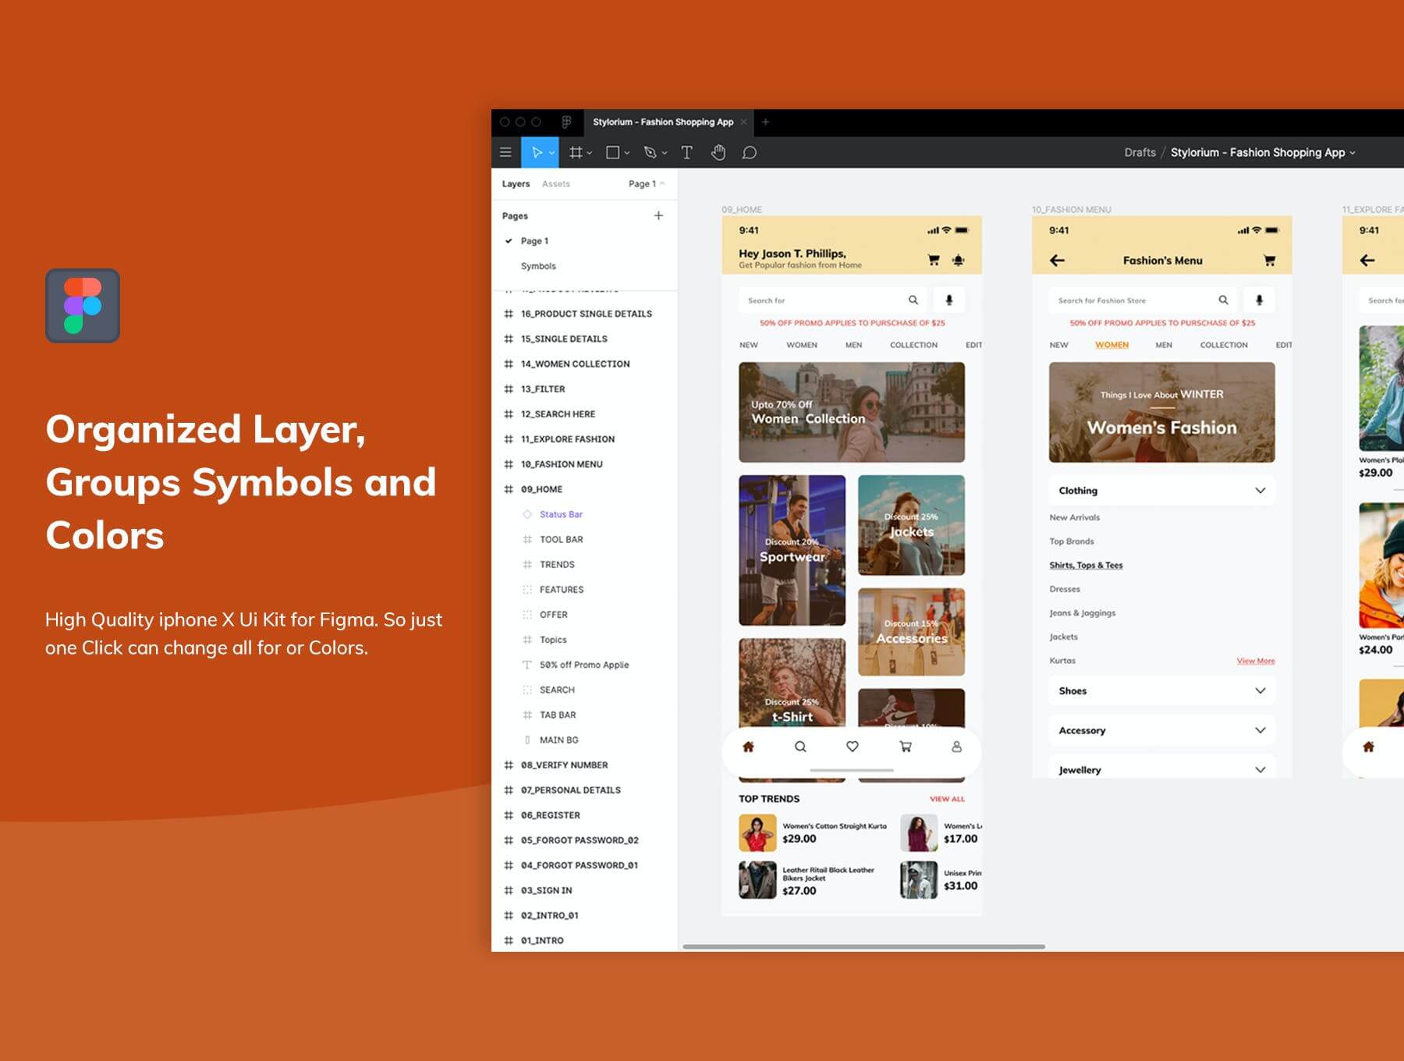The image size is (1404, 1061).
Task: Click the View More link
Action: click(x=1255, y=661)
